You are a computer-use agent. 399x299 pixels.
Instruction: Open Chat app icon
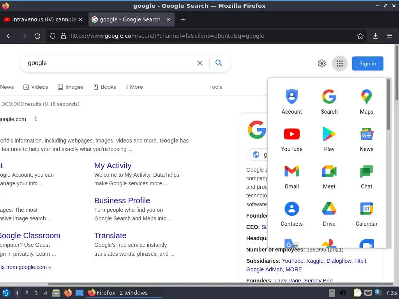(x=366, y=176)
